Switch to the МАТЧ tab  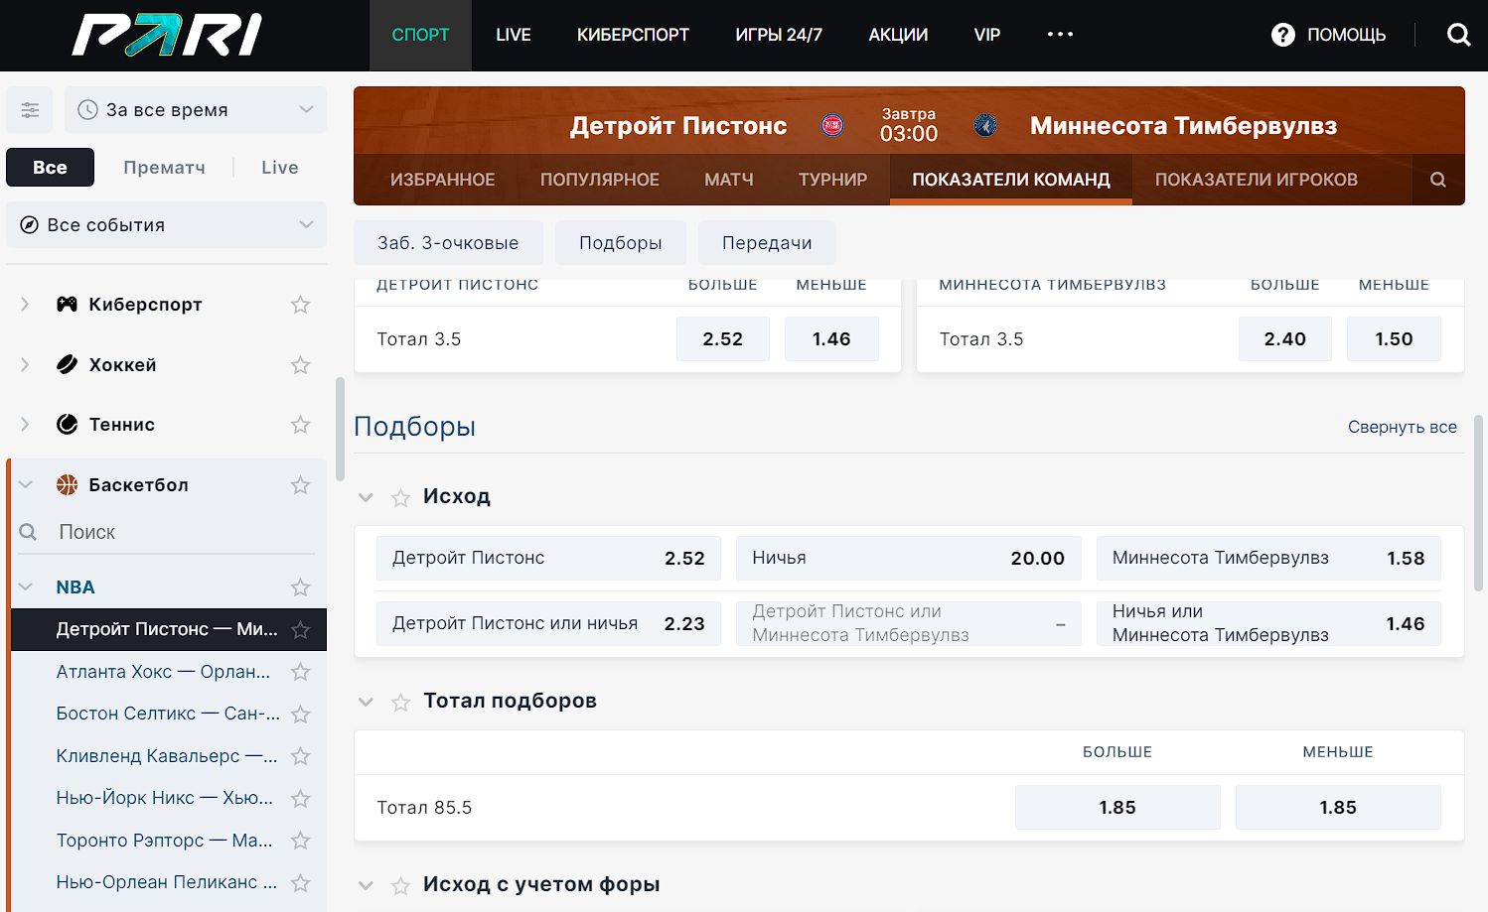point(729,180)
